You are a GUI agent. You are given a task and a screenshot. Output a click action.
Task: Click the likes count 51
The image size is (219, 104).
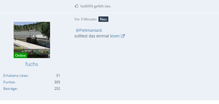click(58, 76)
